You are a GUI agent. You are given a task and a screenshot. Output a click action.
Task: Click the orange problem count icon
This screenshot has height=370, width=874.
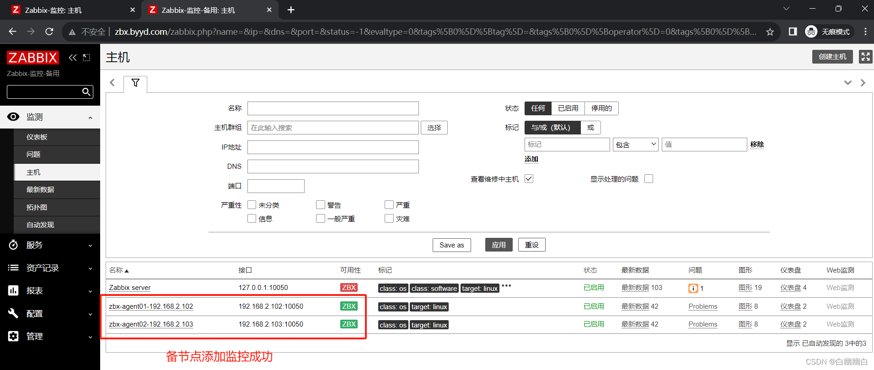(x=693, y=288)
